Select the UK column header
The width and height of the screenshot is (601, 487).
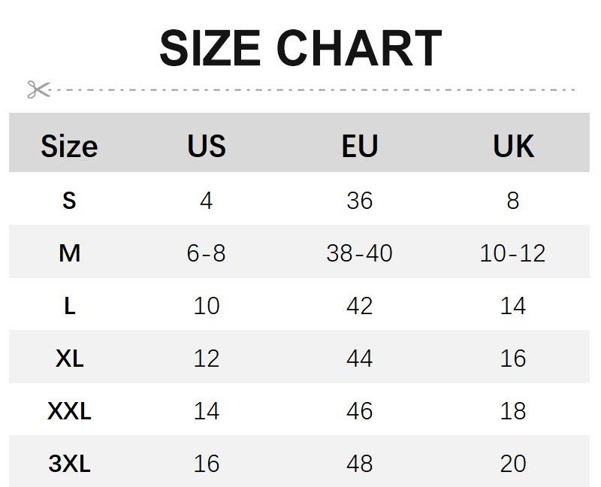click(513, 146)
